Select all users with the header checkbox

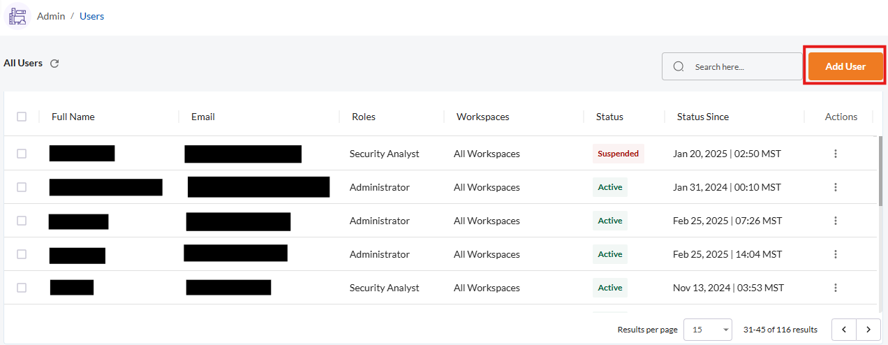tap(22, 117)
